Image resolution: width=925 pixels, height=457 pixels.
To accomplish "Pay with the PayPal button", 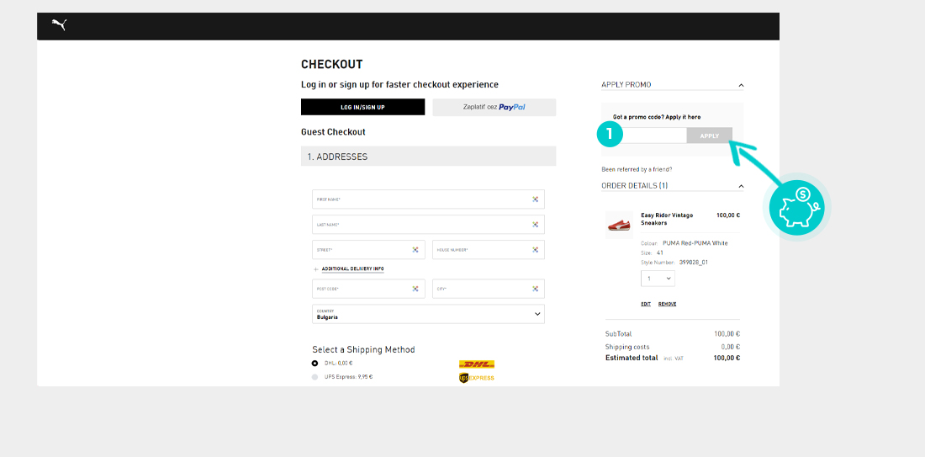I will point(494,108).
